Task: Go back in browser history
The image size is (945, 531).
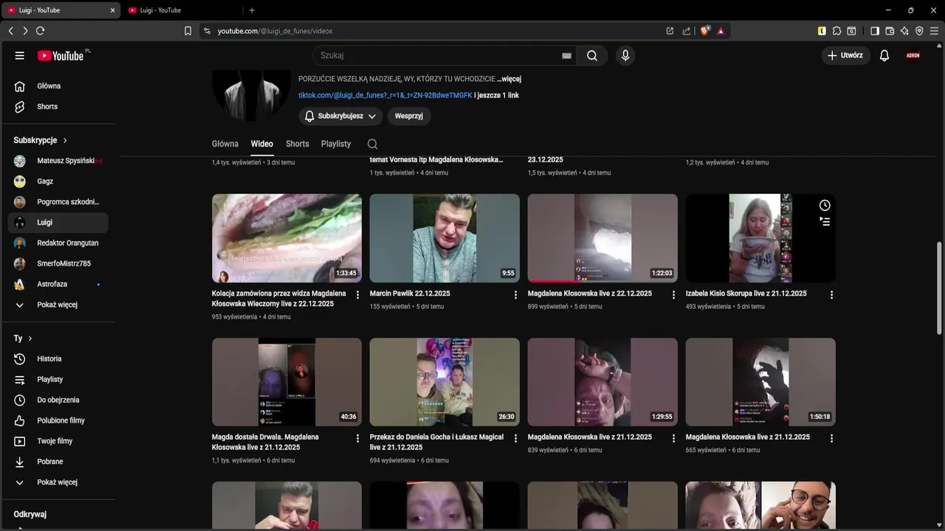Action: pyautogui.click(x=10, y=31)
